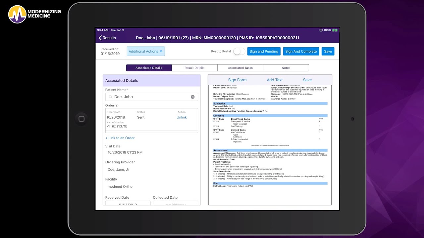Click the Associated Details panel header
The image size is (424, 238).
[x=152, y=81]
